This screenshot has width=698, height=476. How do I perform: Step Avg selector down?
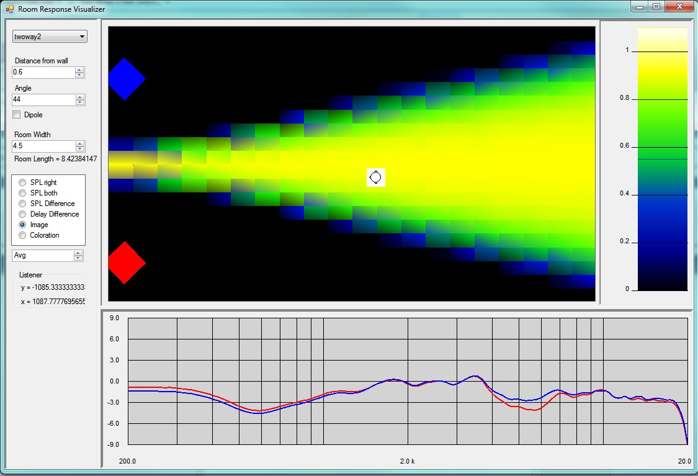pos(78,258)
